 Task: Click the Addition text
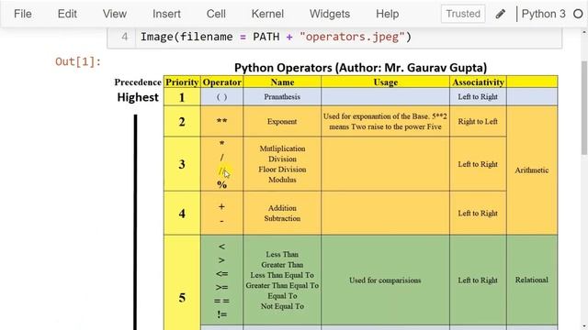coord(282,208)
